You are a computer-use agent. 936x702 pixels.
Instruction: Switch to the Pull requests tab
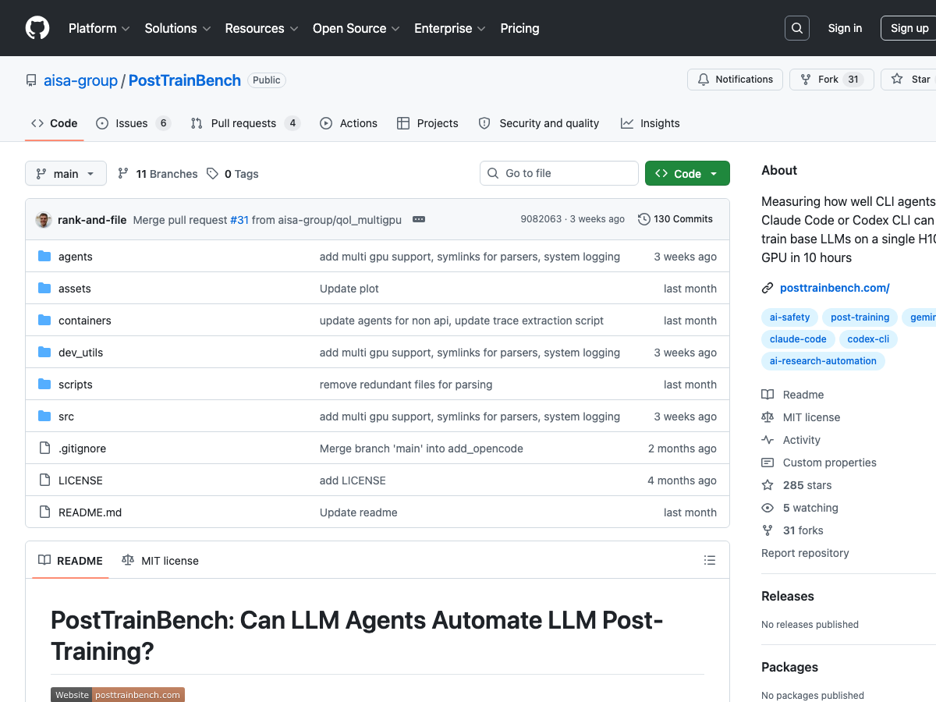pyautogui.click(x=244, y=122)
